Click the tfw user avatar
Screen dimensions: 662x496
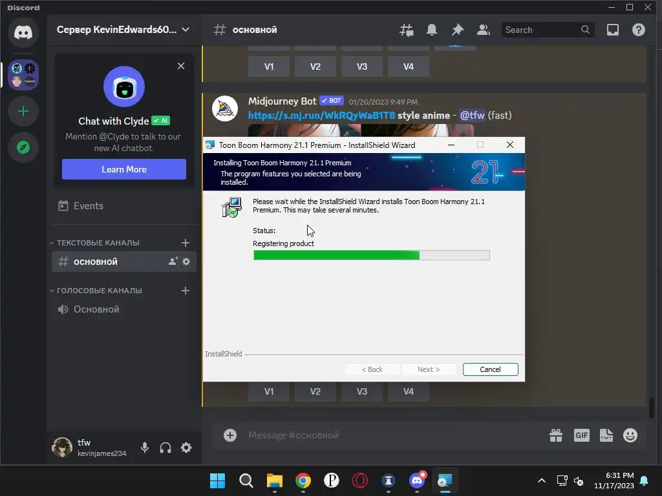pos(62,448)
